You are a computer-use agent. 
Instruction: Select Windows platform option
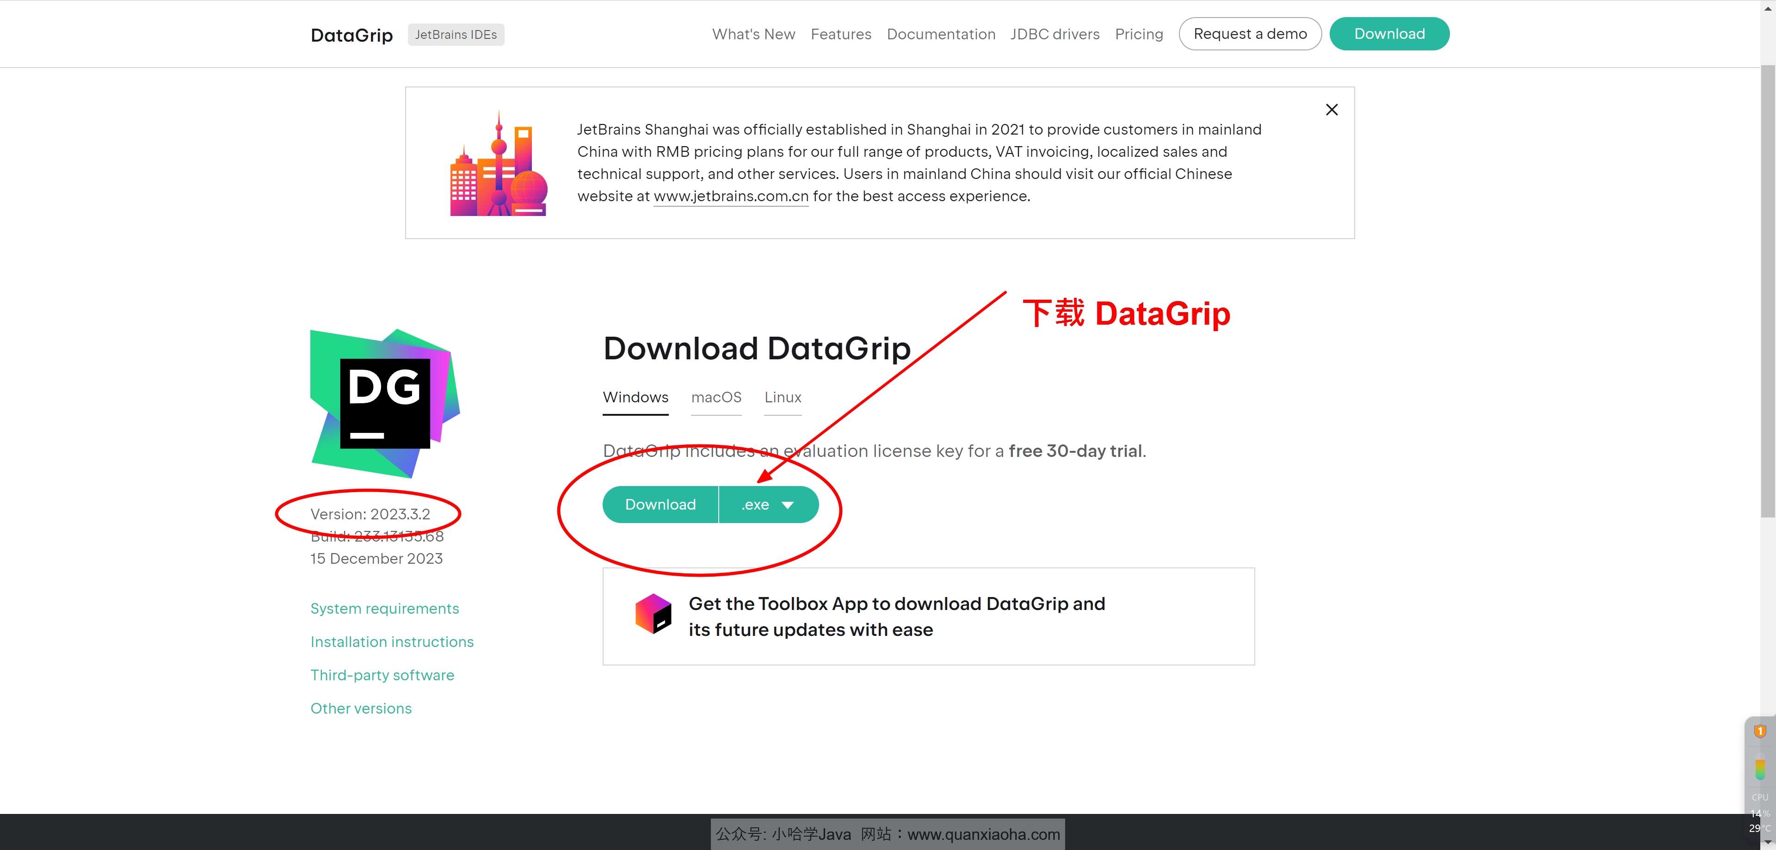point(635,398)
